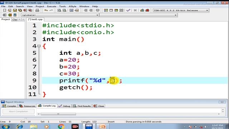229x129 pixels.
Task: Switch to the Compile Log tab
Action: 47,106
